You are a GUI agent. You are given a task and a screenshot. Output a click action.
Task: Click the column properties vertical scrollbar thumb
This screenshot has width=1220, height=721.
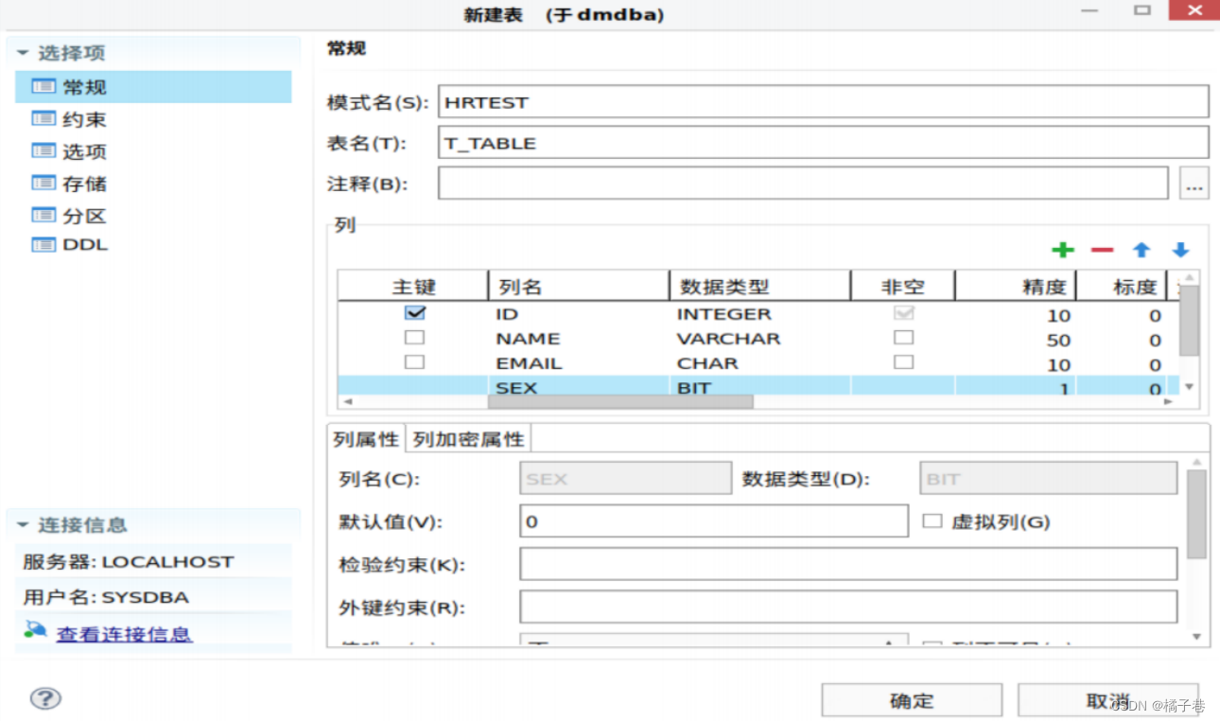tap(1196, 514)
